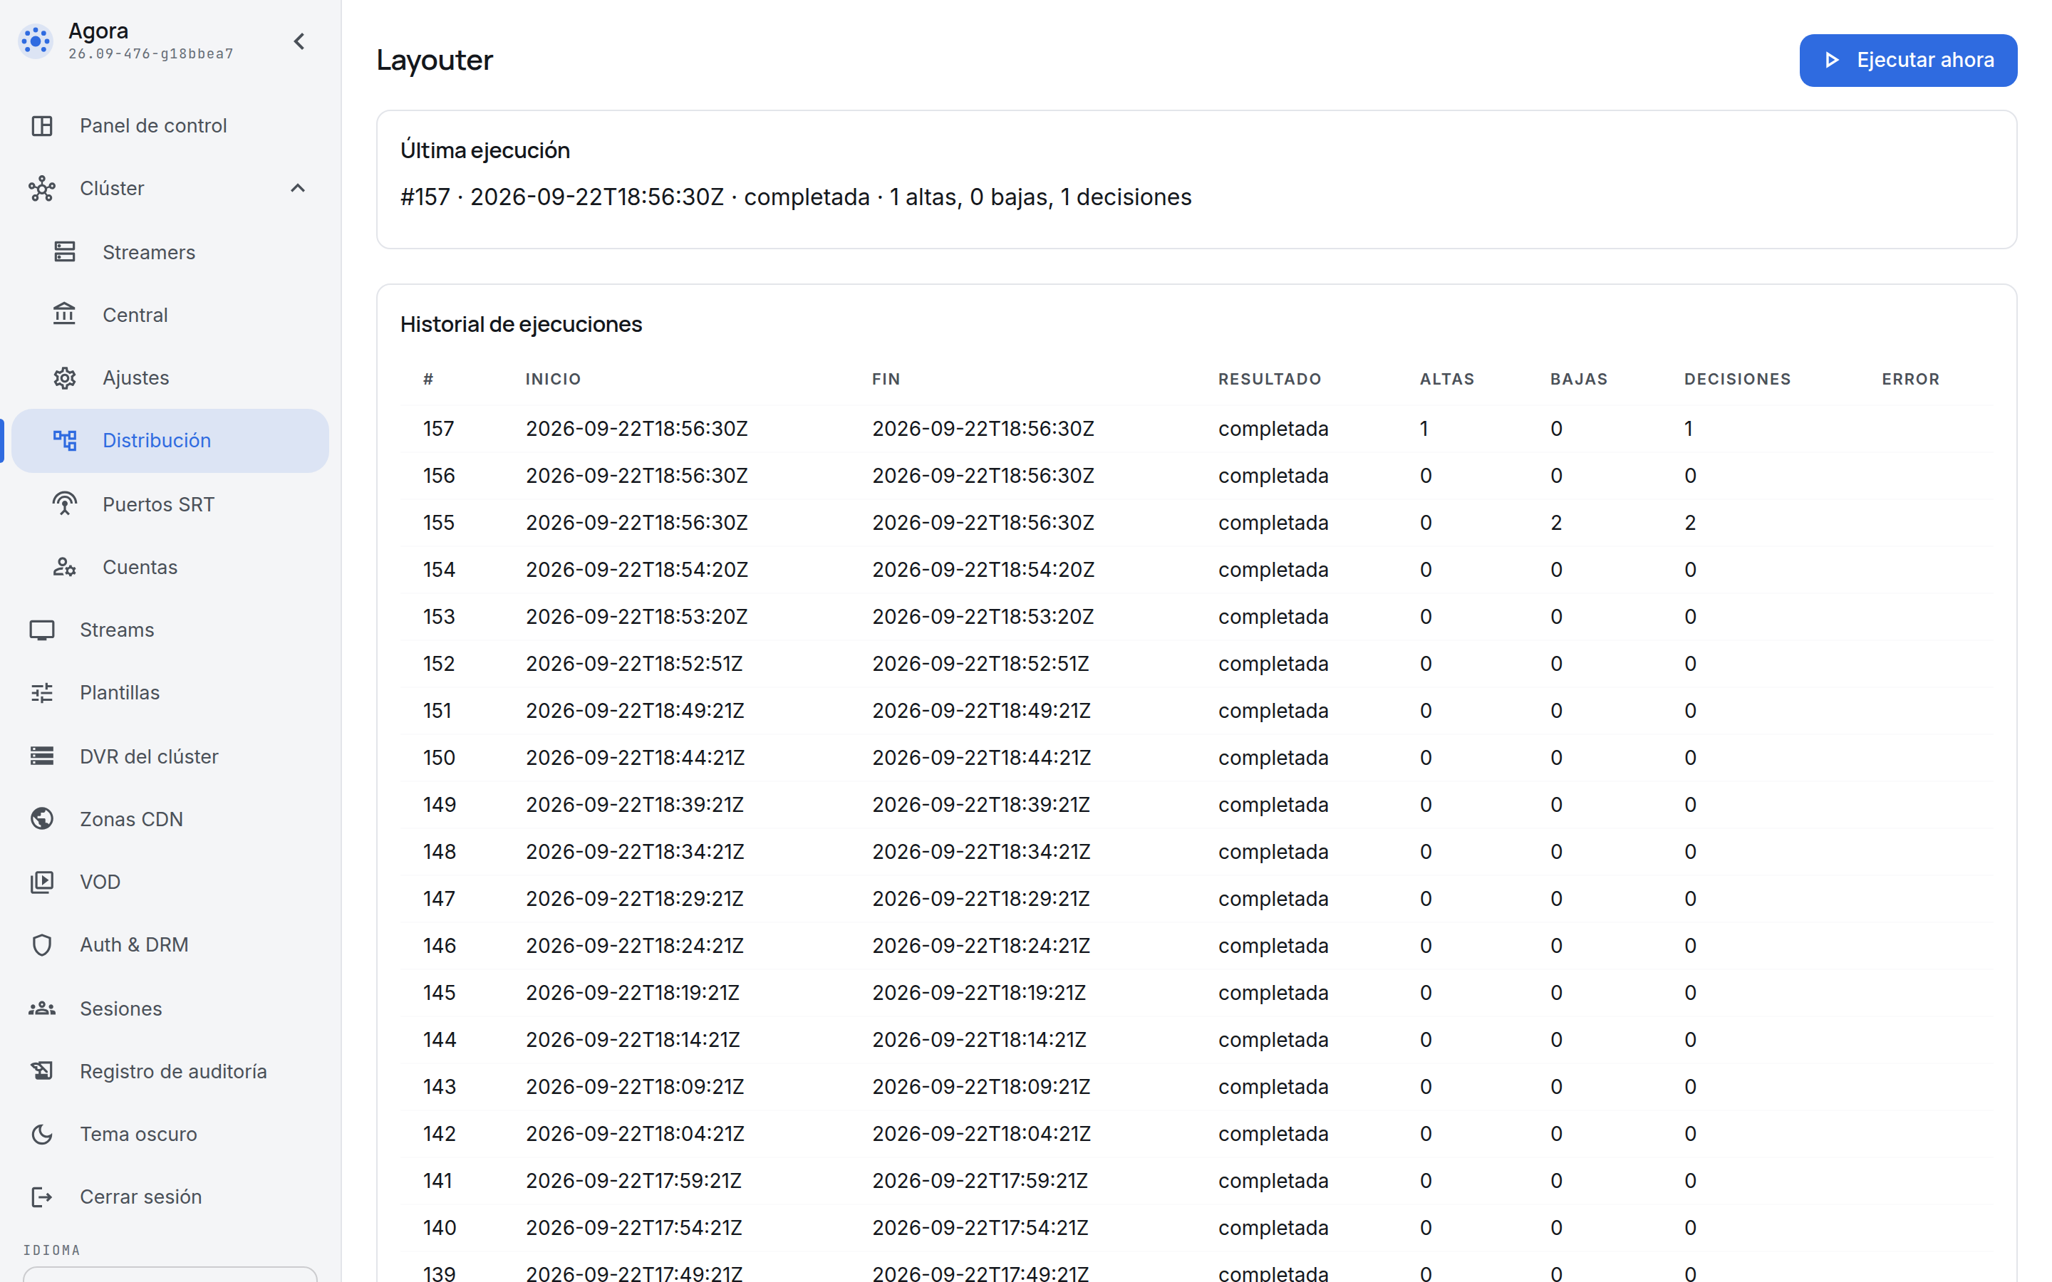Screen dimensions: 2052x1282
Task: Collapse the sidebar with the chevron arrow
Action: pos(299,41)
